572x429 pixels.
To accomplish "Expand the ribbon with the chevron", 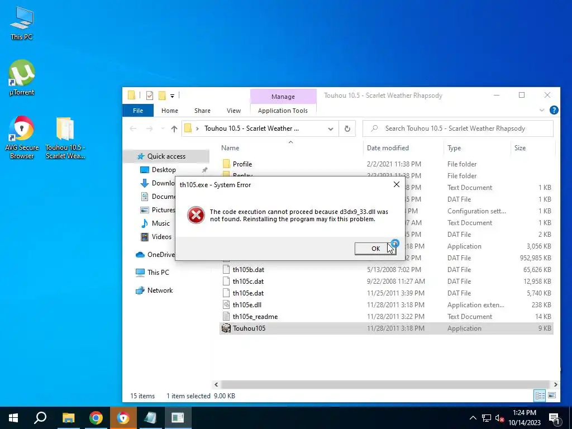I will click(x=542, y=110).
